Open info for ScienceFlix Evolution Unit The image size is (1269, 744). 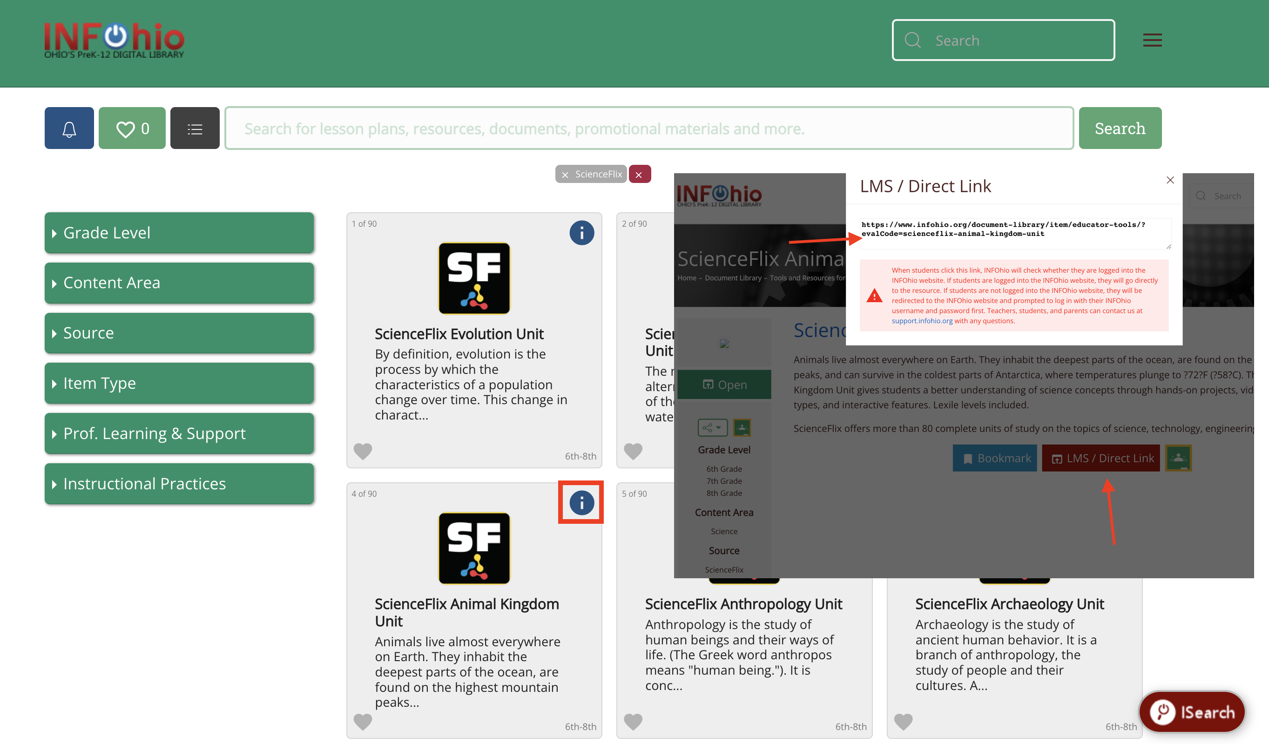click(581, 233)
